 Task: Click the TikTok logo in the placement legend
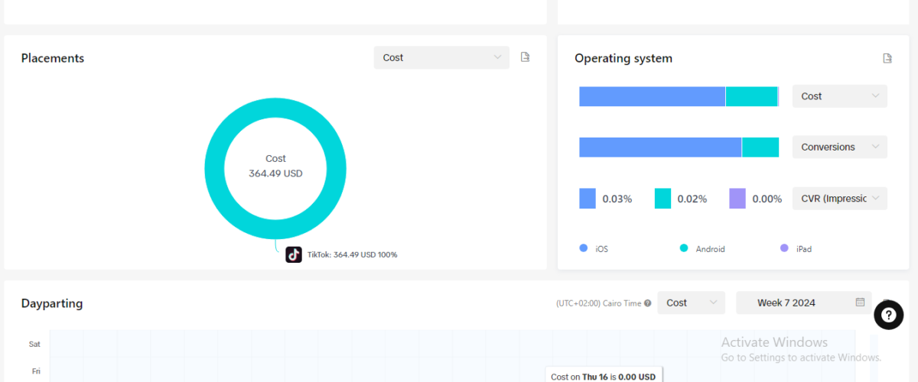pos(294,254)
